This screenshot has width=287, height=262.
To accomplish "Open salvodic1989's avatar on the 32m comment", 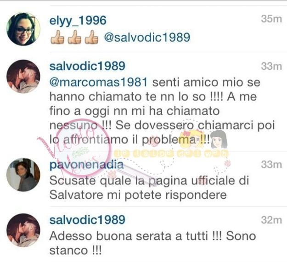I will 23,230.
